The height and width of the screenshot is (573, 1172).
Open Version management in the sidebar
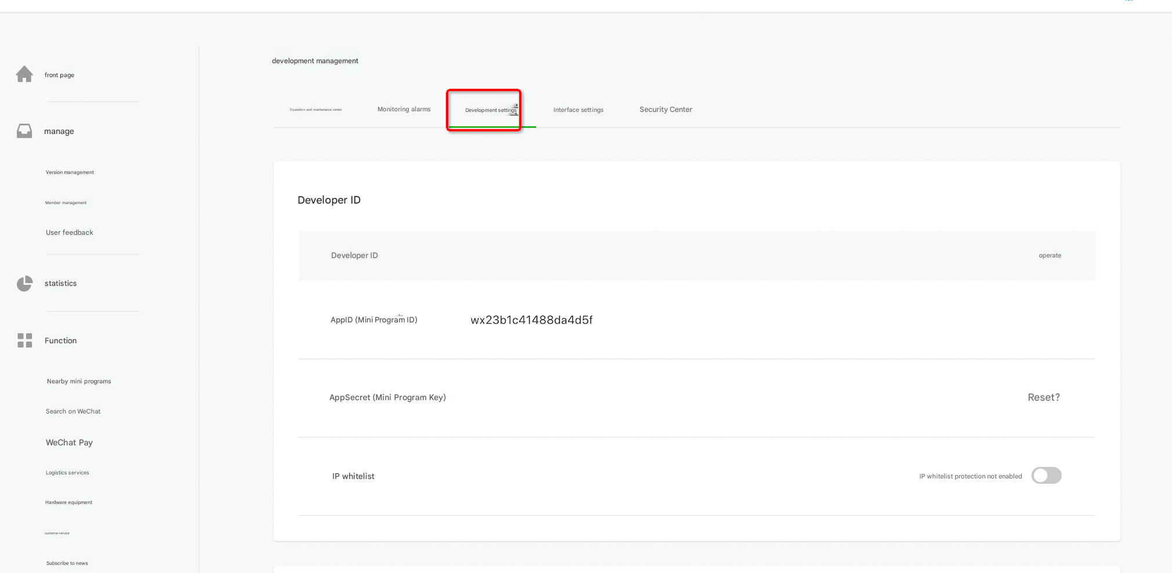pyautogui.click(x=70, y=172)
